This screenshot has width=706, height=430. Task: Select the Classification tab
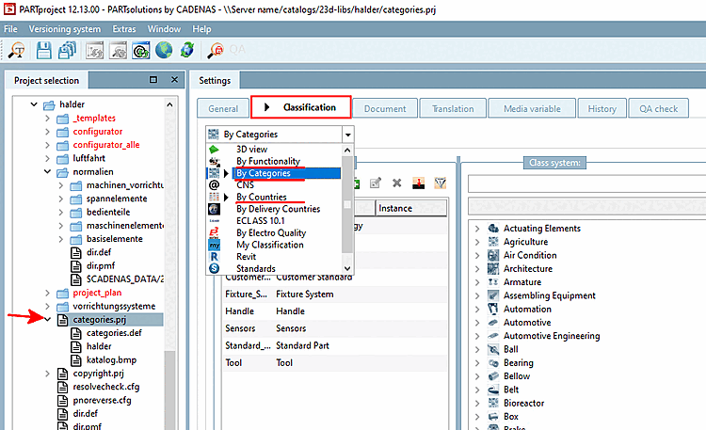click(x=301, y=107)
